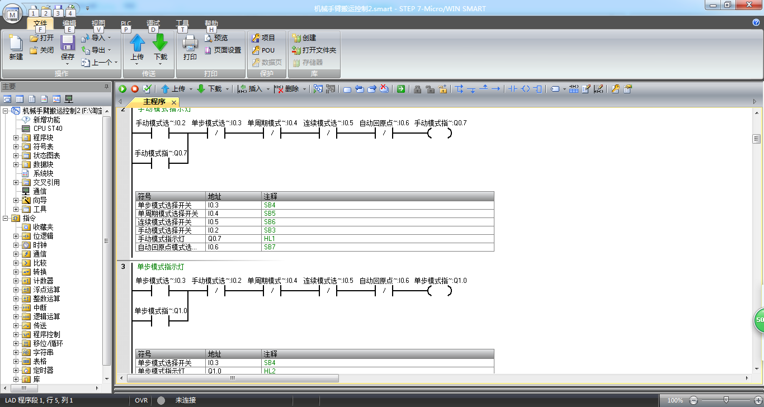
Task: Collapse the 指令 tree node
Action: (x=6, y=218)
